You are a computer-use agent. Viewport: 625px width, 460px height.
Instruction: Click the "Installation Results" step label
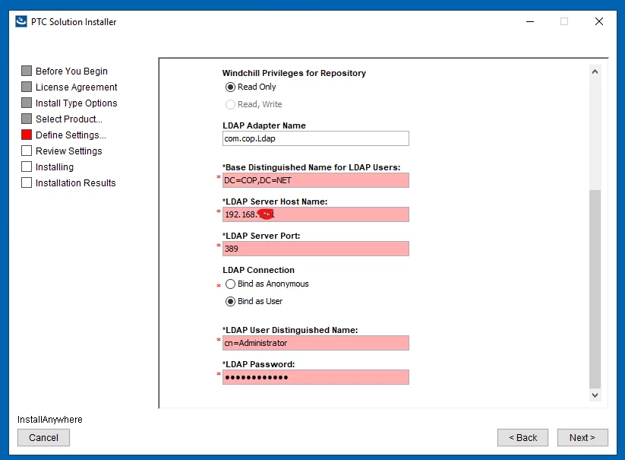point(75,182)
